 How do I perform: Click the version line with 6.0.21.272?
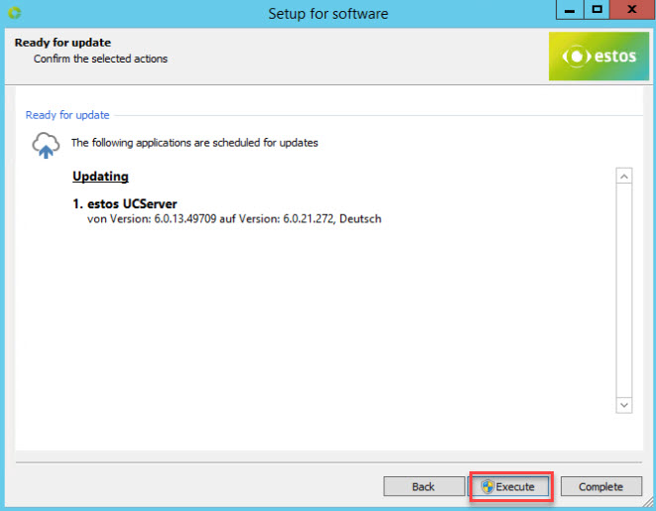pyautogui.click(x=234, y=219)
